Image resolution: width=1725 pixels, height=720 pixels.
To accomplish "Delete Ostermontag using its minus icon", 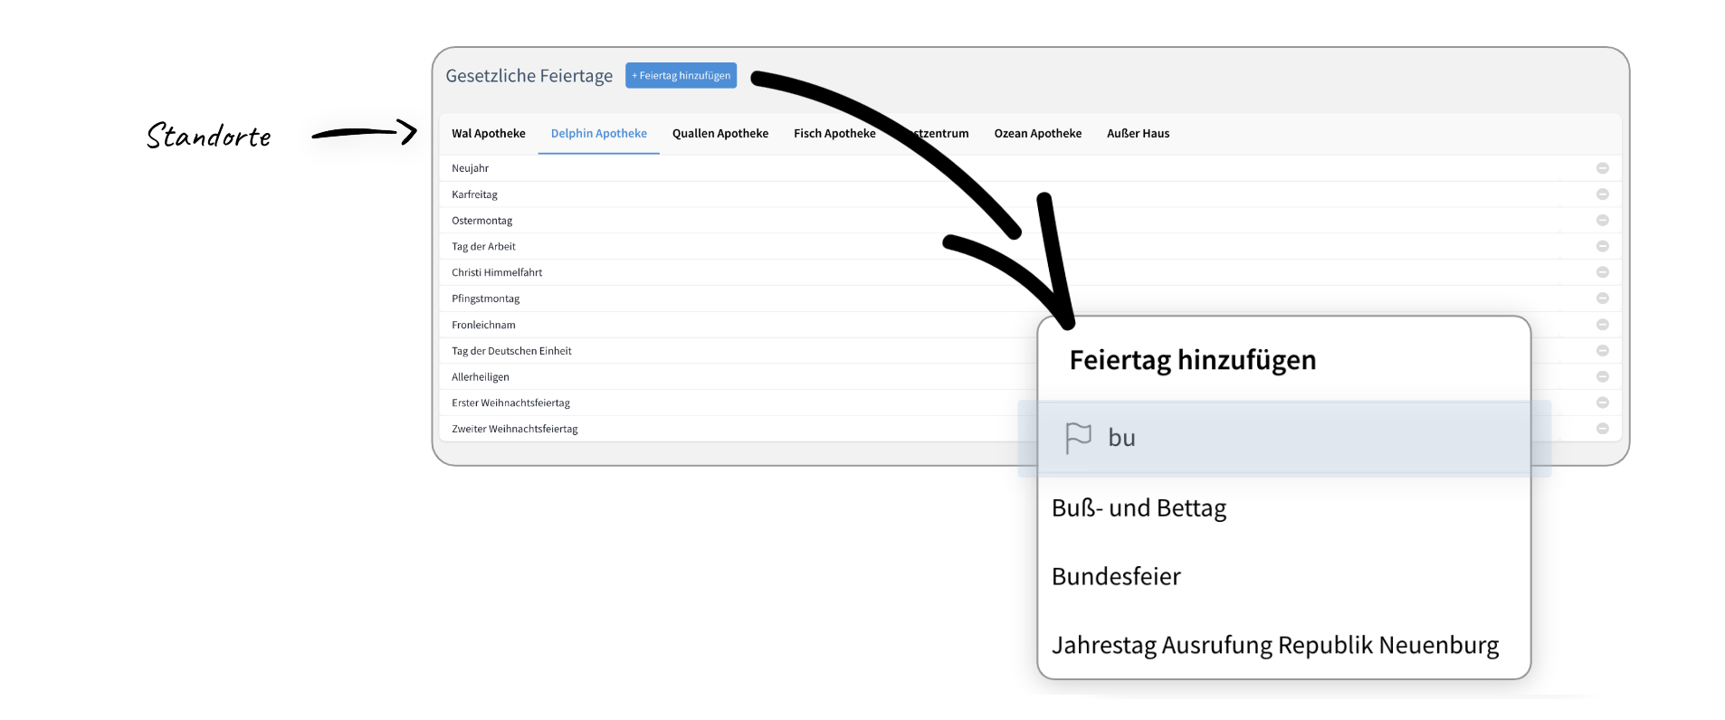I will pos(1602,221).
